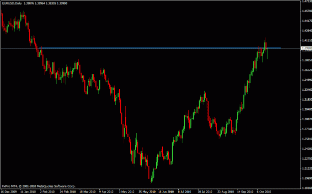Viewport: 312px width, 194px height.
Task: Click the 3 May 2010 date label
Action: [126, 192]
